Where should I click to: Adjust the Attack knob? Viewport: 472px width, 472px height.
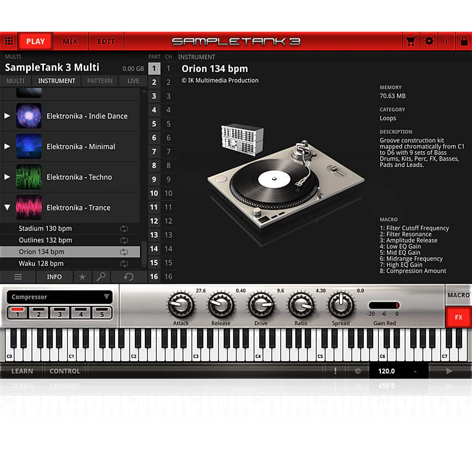(181, 305)
